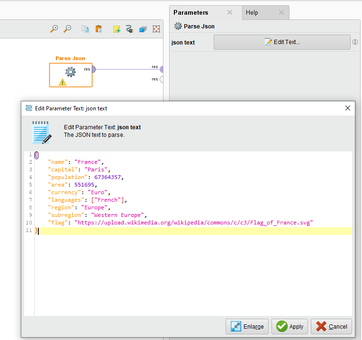This screenshot has height=340, width=362.
Task: Add a note with the yellow sticky icon
Action: point(117,29)
